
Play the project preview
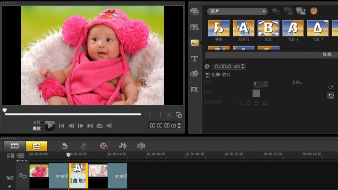50,126
